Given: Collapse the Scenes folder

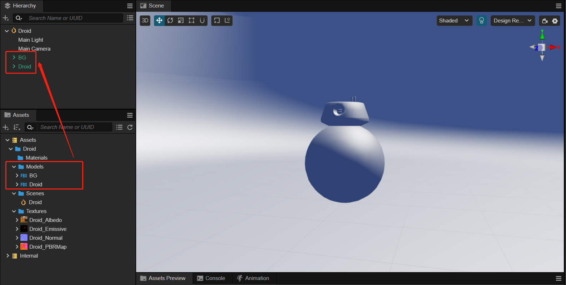Looking at the screenshot, I should 14,193.
